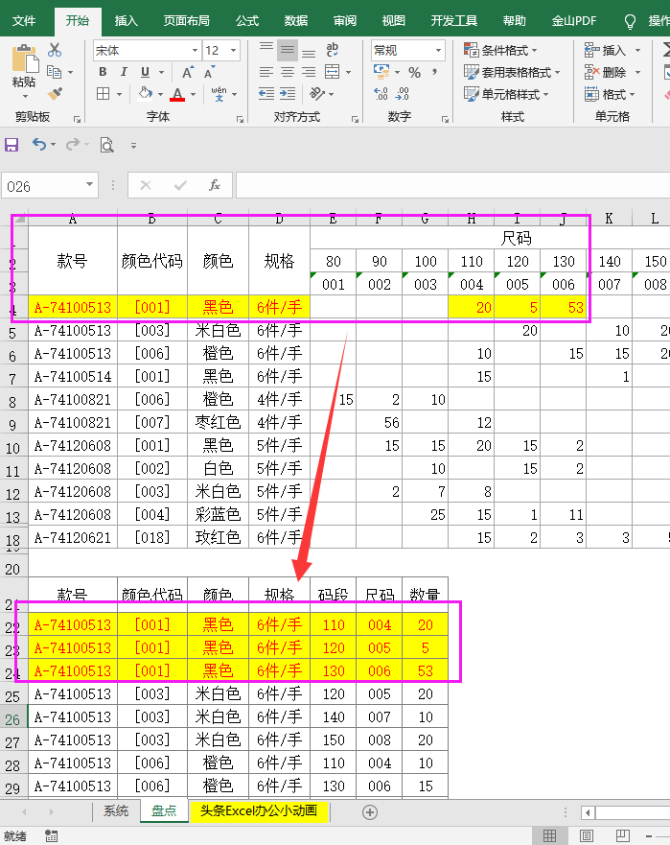Image resolution: width=670 pixels, height=845 pixels.
Task: Increase decimal places
Action: [x=381, y=94]
